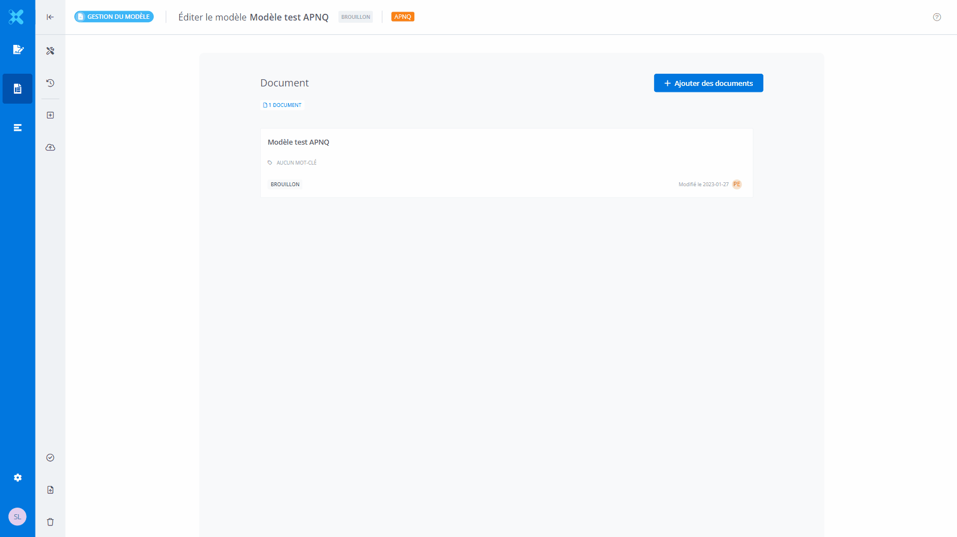
Task: Click the plus square add icon
Action: coord(50,115)
